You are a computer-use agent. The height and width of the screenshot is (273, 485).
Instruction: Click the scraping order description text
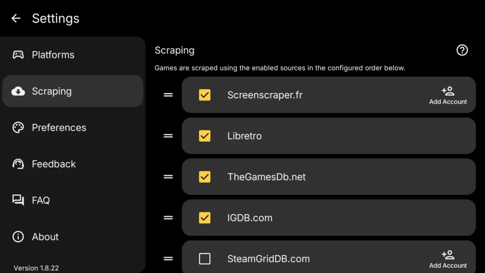(279, 68)
